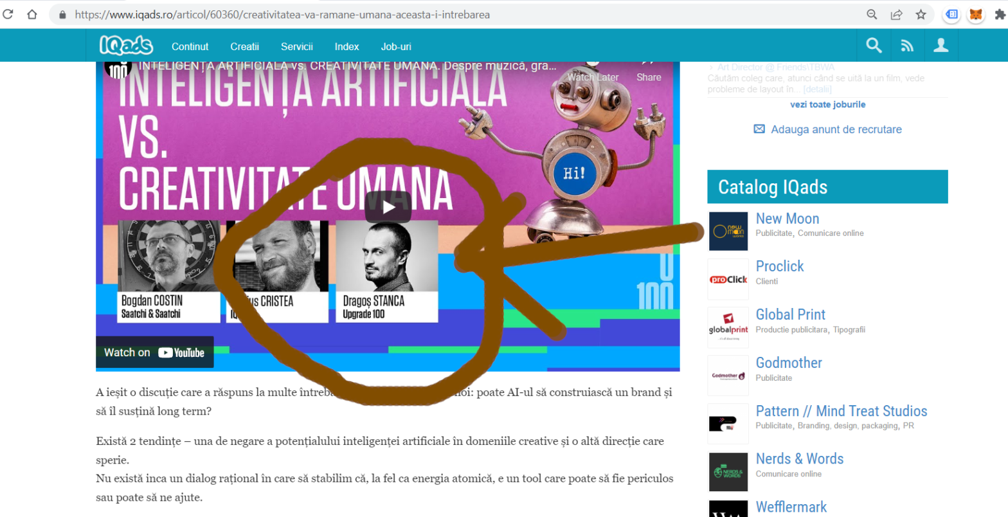The image size is (1008, 517).
Task: Open the user account icon
Action: tap(941, 45)
